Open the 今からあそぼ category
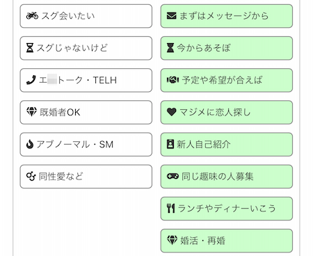The image size is (313, 256). click(x=227, y=48)
